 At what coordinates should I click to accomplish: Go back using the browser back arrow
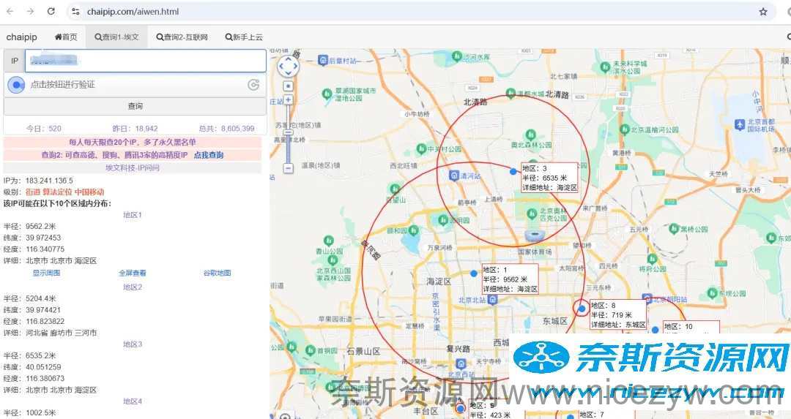pyautogui.click(x=10, y=11)
